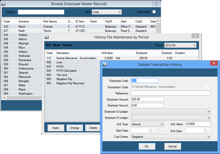Viewport: 220px width, 154px height.
Task: Expand the Employee G/Ledger dropdown
Action: (208, 112)
